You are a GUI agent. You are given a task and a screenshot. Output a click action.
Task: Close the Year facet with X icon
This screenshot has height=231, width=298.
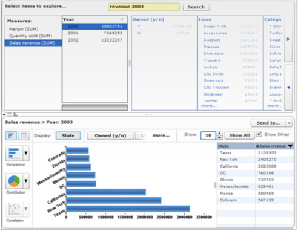pyautogui.click(x=122, y=19)
